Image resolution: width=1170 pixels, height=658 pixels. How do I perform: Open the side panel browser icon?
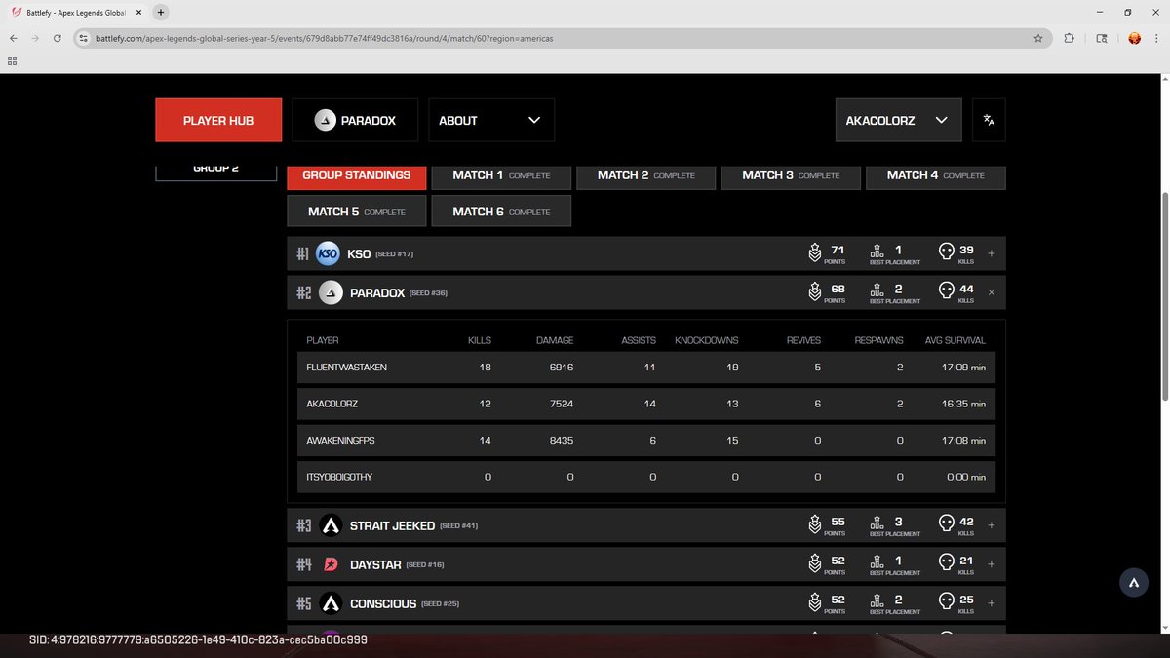(1102, 38)
